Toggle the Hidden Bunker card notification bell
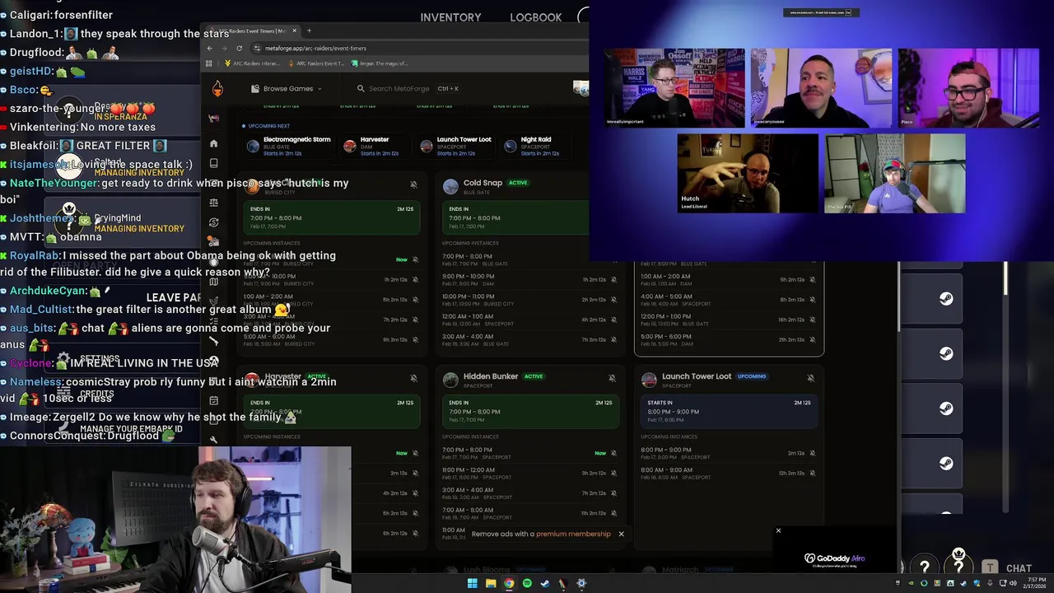This screenshot has width=1054, height=593. [612, 378]
